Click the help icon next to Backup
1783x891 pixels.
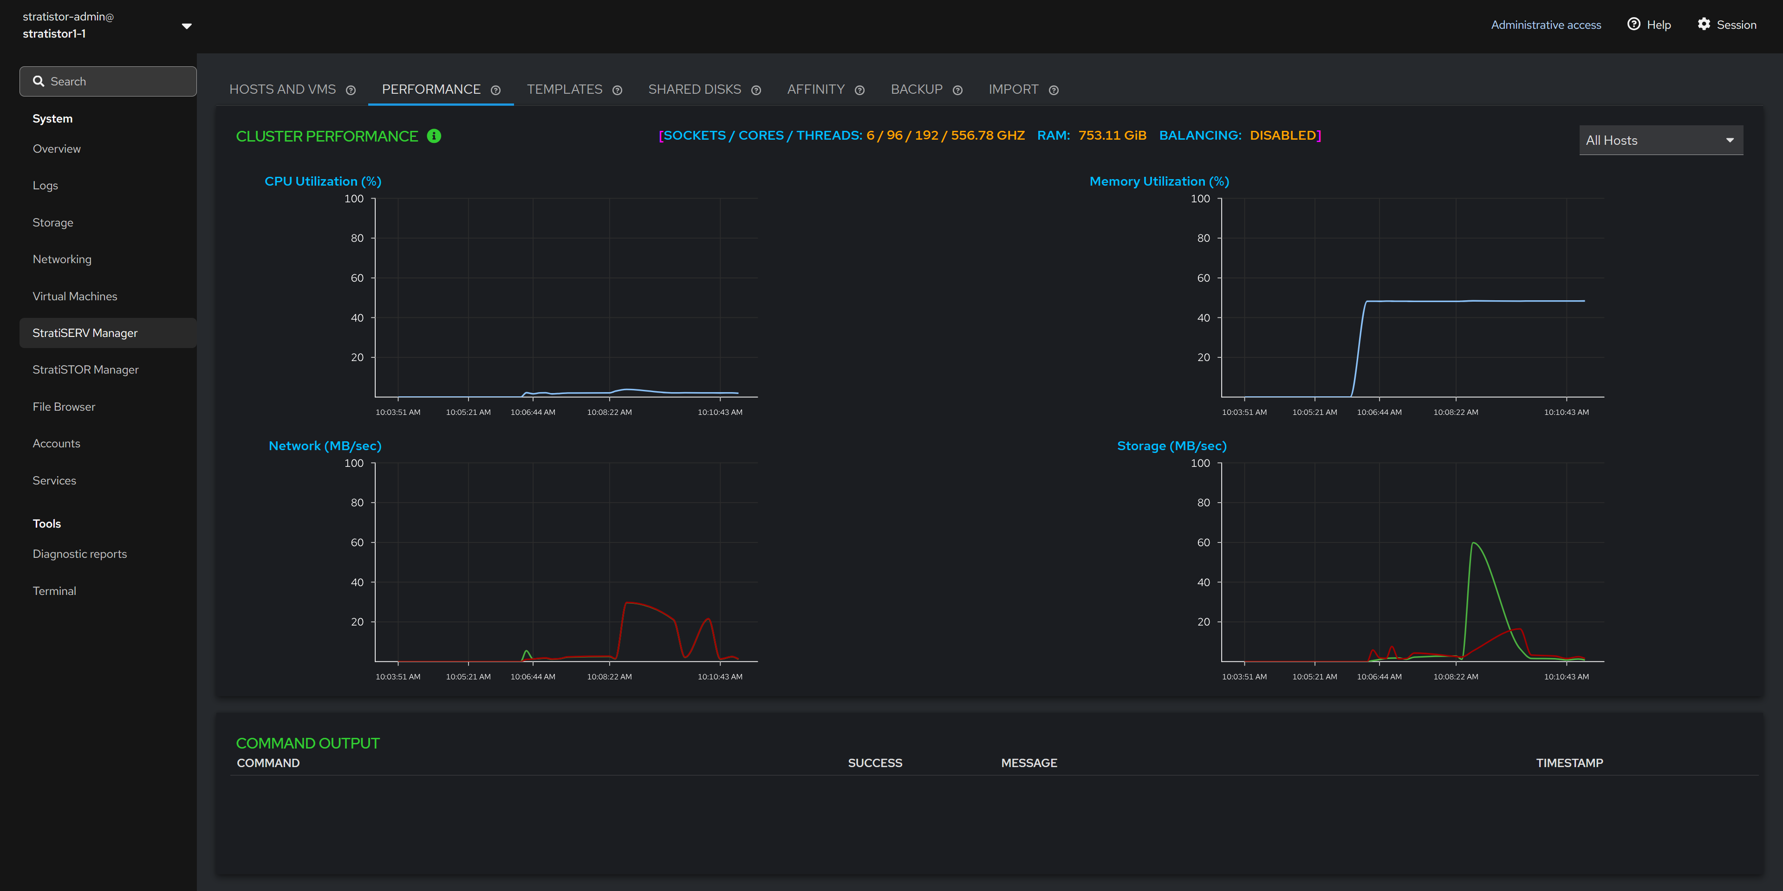(x=958, y=90)
